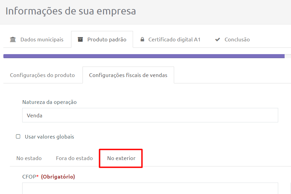Select the Produto padrão tab

point(102,39)
